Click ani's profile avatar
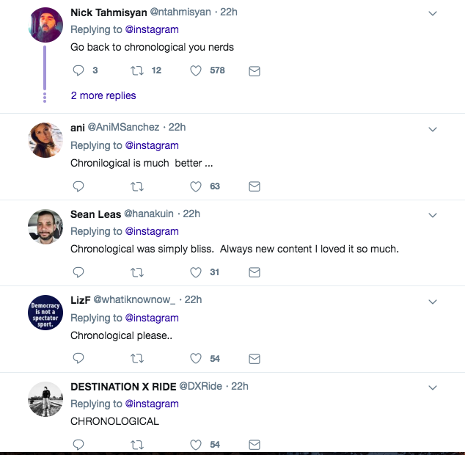Viewport: 465px width, 455px height. [45, 140]
